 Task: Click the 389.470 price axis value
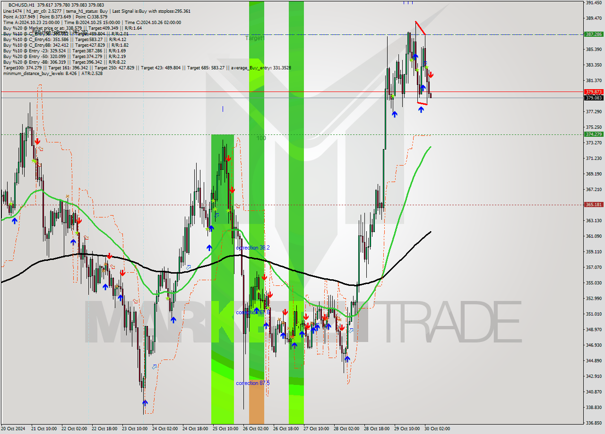click(x=594, y=18)
